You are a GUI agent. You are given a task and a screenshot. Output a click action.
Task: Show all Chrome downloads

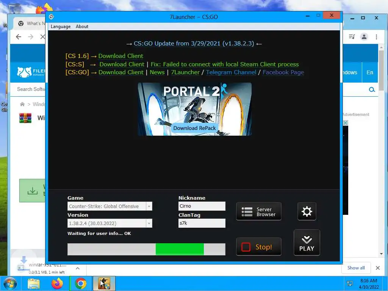pyautogui.click(x=356, y=268)
